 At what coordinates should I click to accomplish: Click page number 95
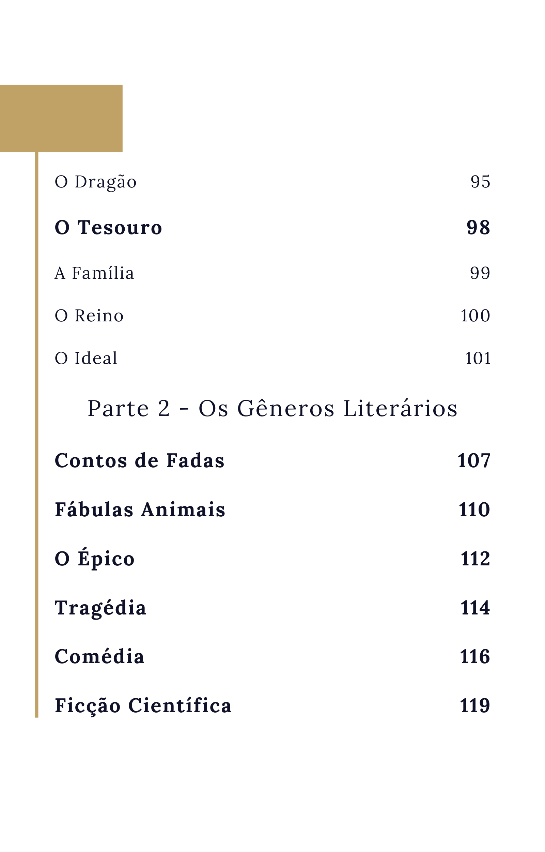[x=480, y=182]
